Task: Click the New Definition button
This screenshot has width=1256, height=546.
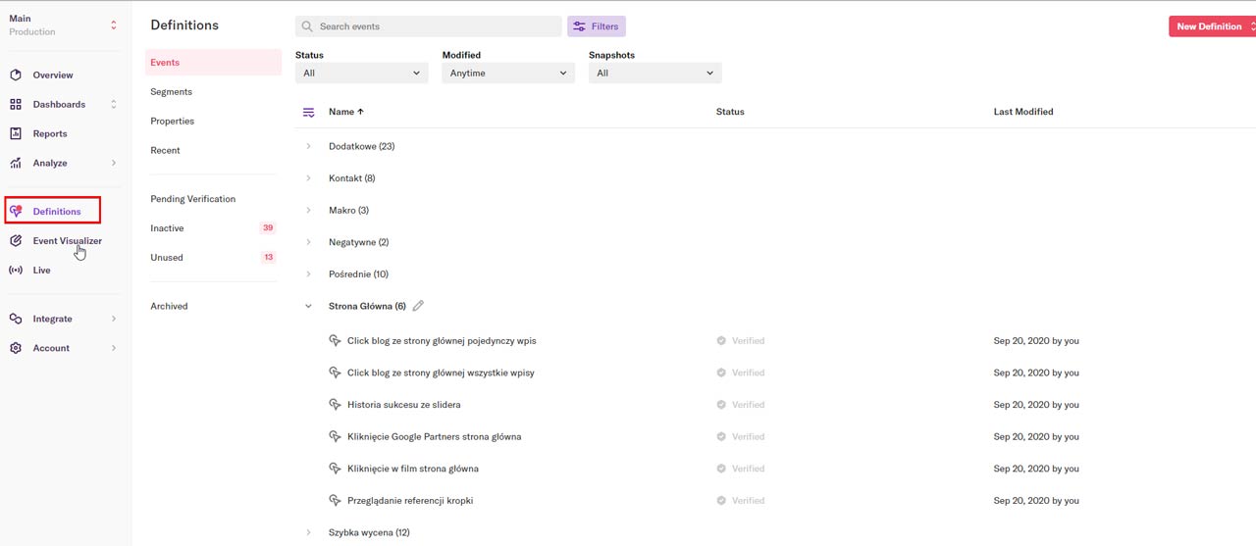Action: pyautogui.click(x=1209, y=26)
